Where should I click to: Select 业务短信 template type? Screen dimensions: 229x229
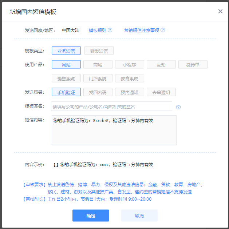pyautogui.click(x=66, y=51)
